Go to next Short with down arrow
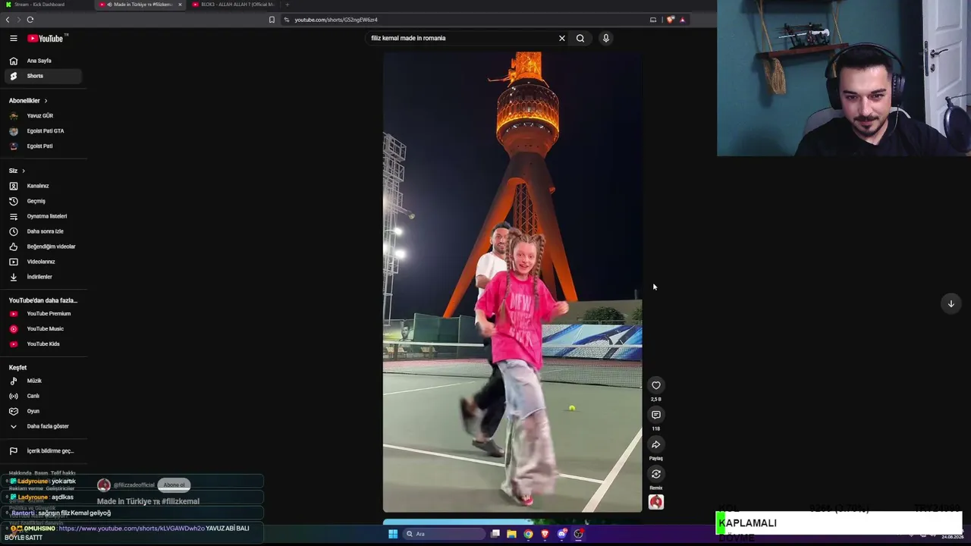Screen dimensions: 971x546 (951, 303)
